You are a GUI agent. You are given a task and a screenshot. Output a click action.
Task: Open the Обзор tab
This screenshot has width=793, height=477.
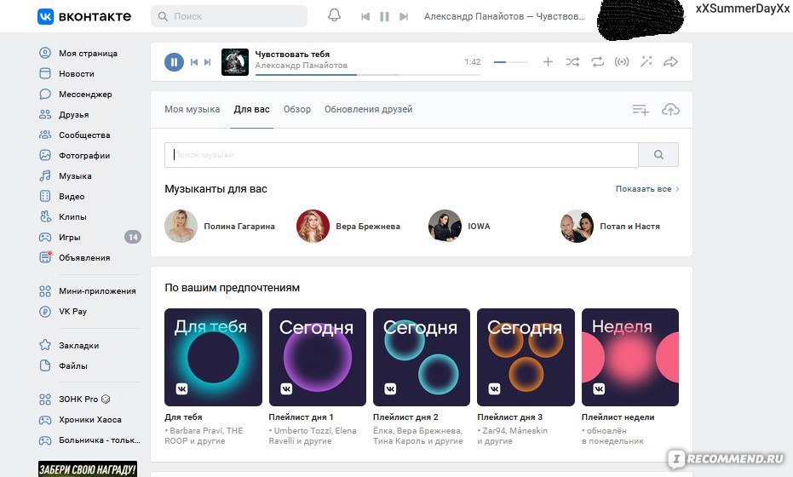click(297, 109)
